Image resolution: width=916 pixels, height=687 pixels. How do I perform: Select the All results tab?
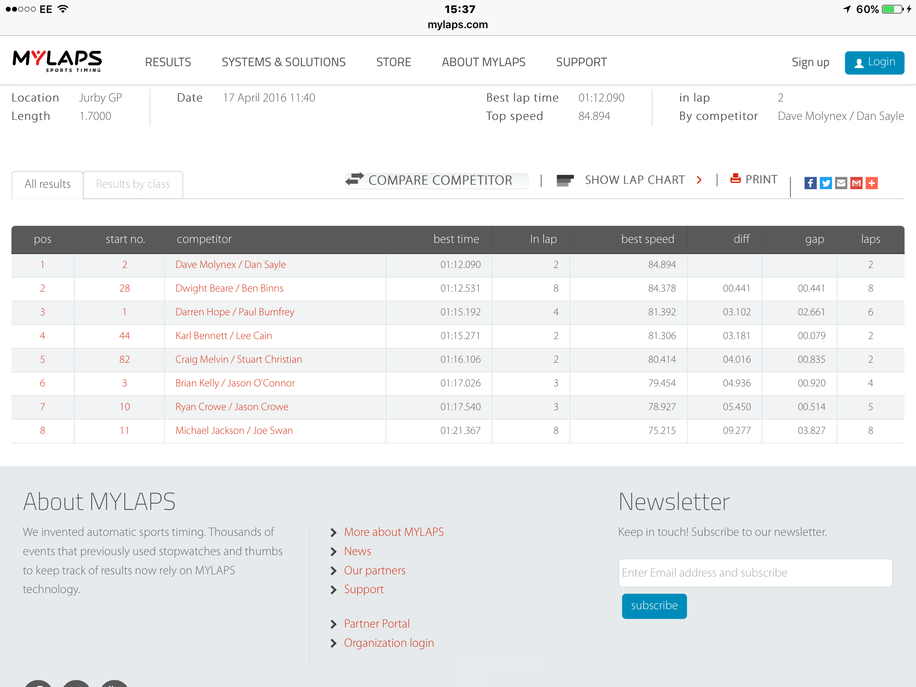pos(47,184)
